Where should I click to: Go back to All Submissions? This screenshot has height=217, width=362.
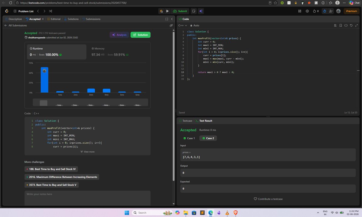[15, 26]
